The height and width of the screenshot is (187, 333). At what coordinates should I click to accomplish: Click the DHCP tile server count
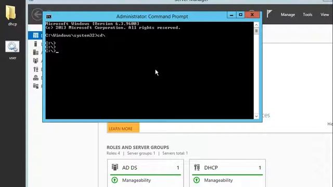click(260, 168)
